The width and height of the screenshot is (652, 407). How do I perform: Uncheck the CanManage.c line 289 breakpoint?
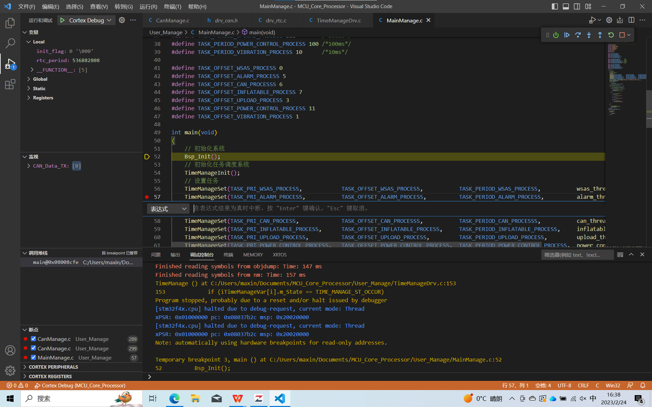(x=33, y=339)
